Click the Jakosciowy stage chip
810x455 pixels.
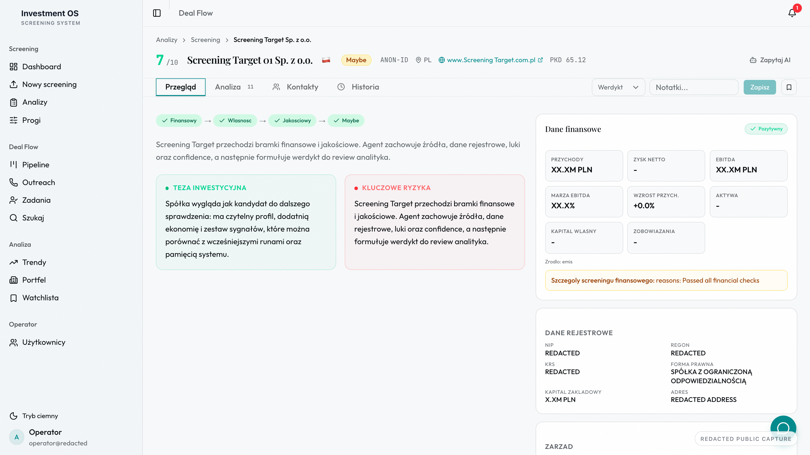click(292, 121)
